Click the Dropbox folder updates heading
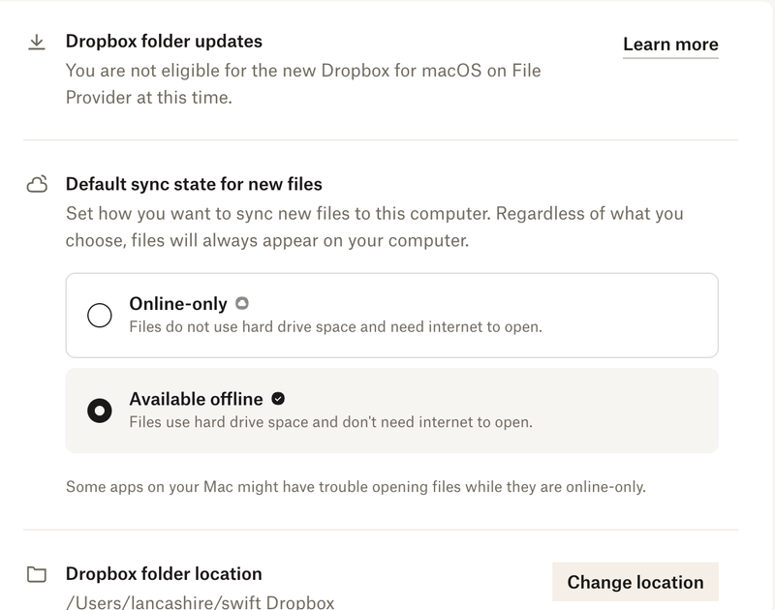This screenshot has width=775, height=610. 164,42
